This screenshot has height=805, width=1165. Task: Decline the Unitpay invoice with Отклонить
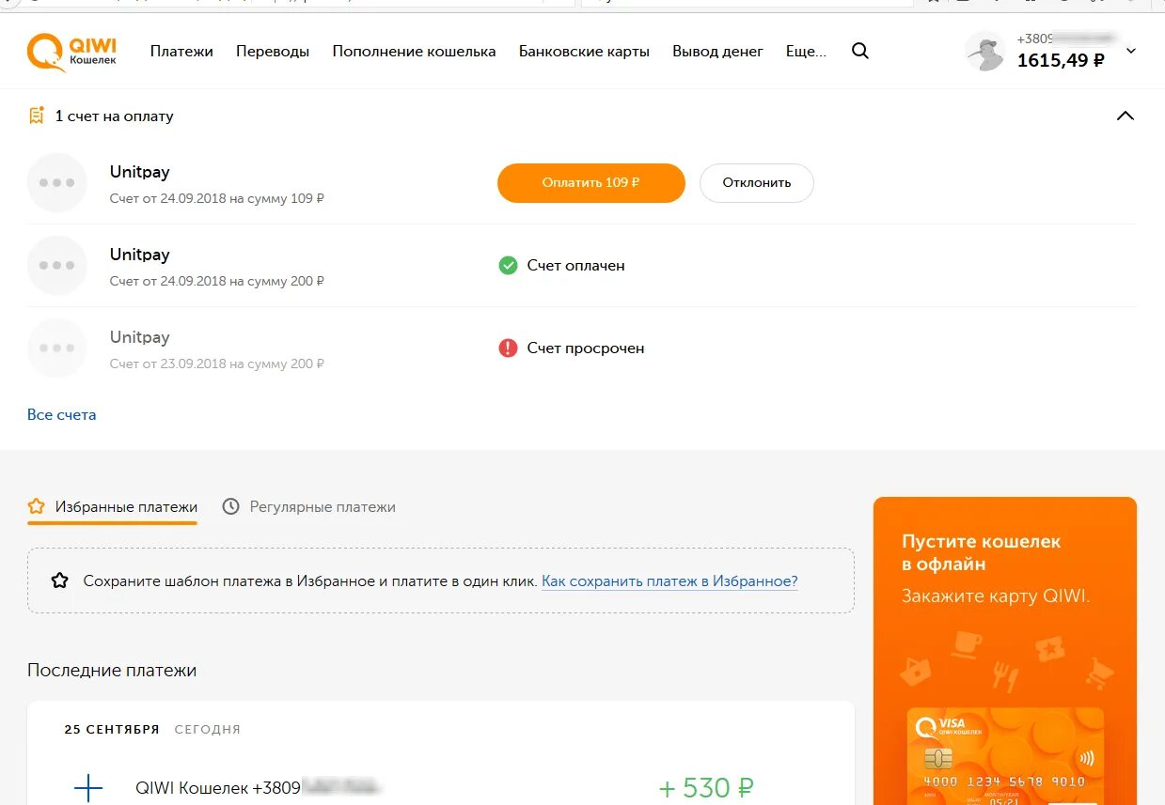(757, 183)
